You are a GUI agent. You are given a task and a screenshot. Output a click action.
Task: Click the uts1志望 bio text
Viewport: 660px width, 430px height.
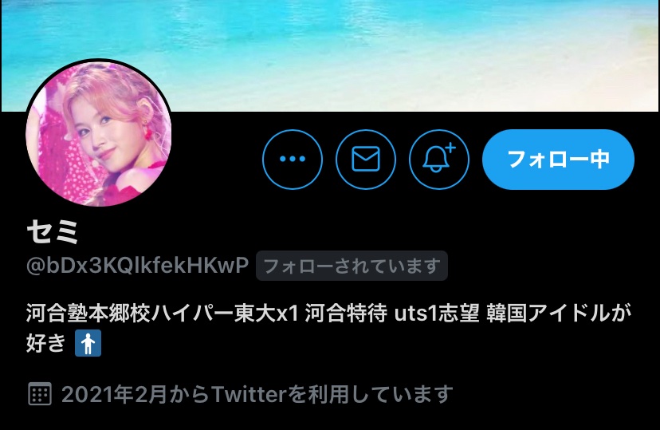[437, 313]
